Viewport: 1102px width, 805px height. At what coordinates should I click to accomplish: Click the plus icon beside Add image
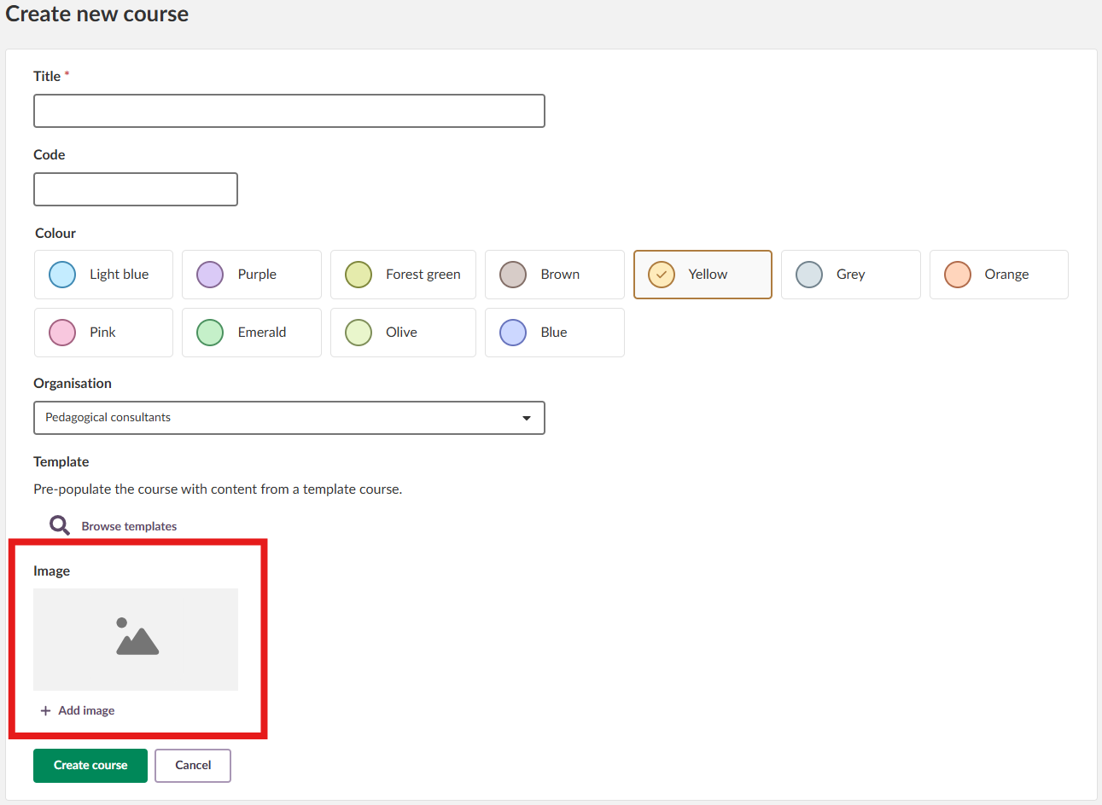[46, 710]
